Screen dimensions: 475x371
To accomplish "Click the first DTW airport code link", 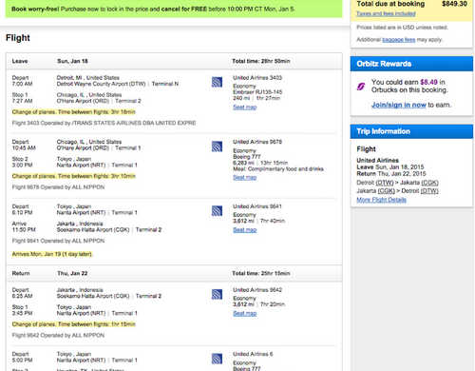I will pos(385,183).
